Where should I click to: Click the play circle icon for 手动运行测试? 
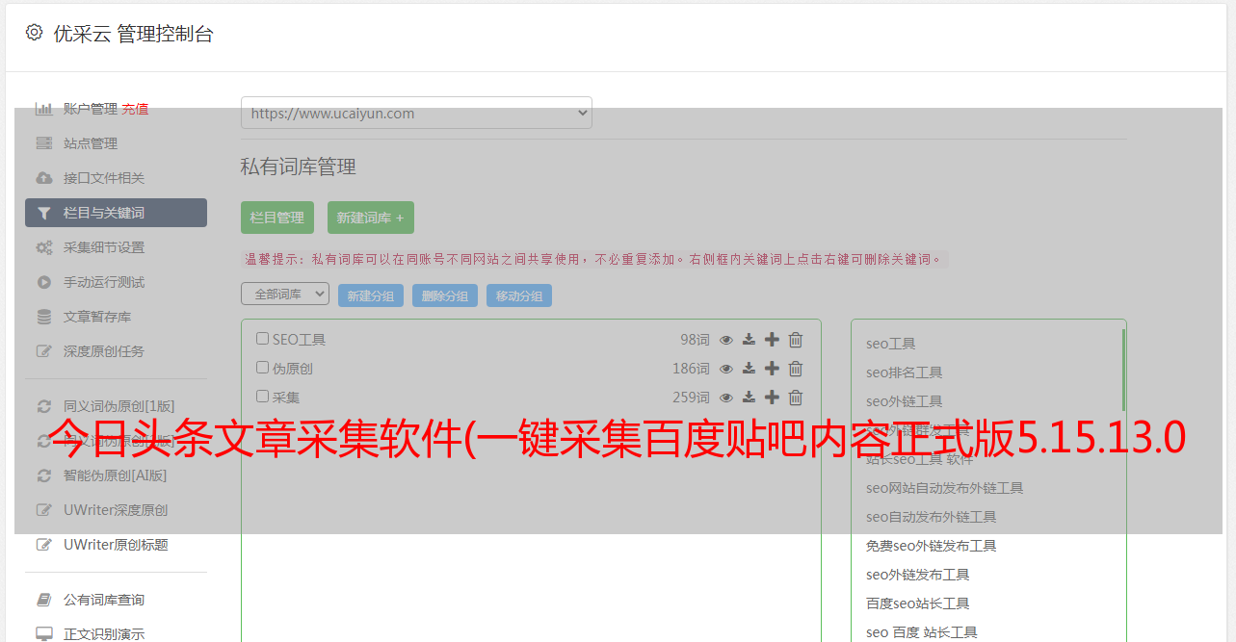click(x=44, y=282)
